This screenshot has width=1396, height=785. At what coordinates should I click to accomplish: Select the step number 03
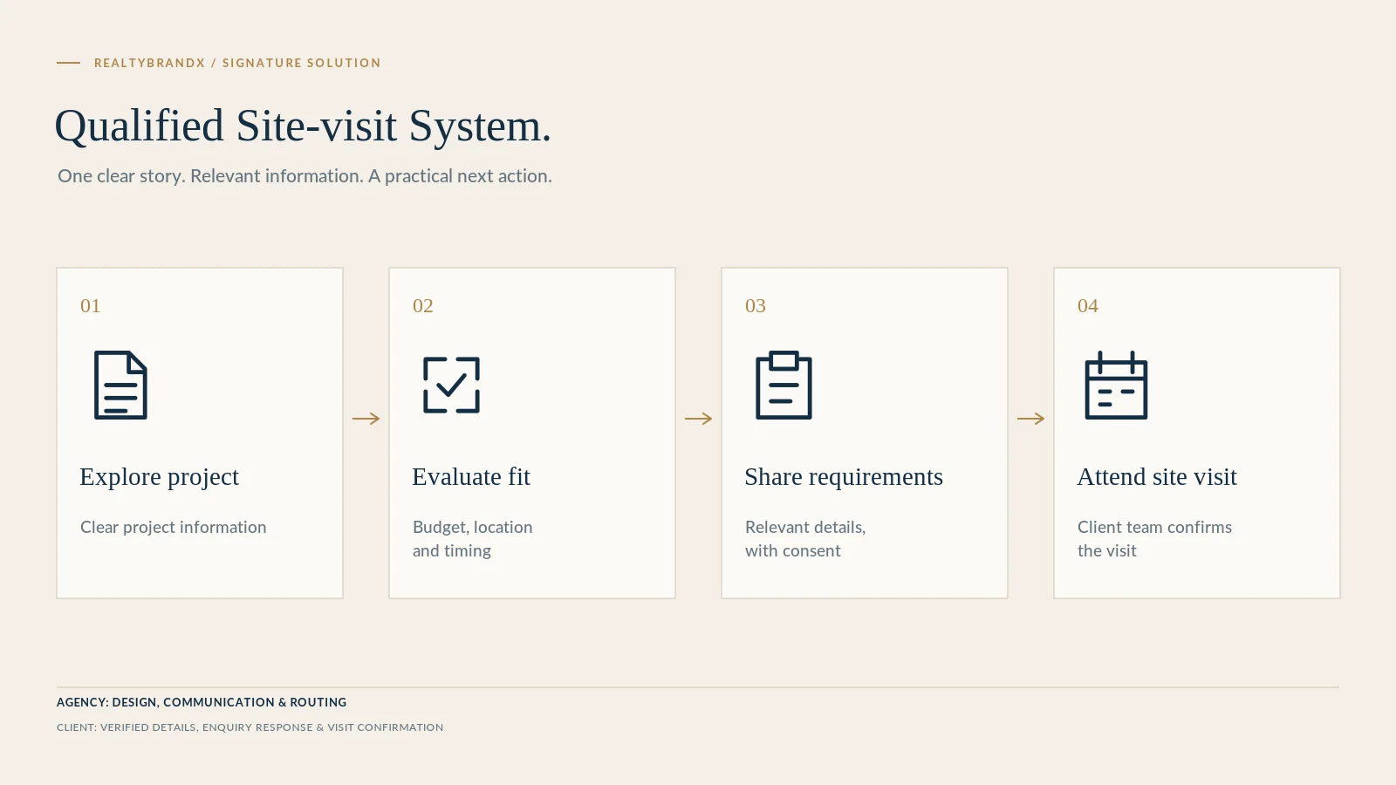click(x=756, y=306)
